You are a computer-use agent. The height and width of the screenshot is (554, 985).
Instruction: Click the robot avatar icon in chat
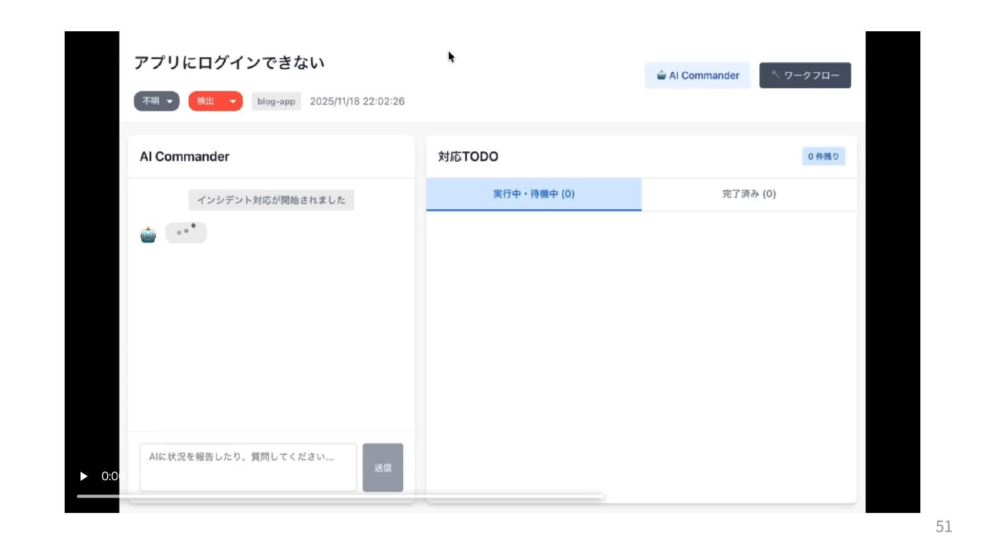coord(148,234)
